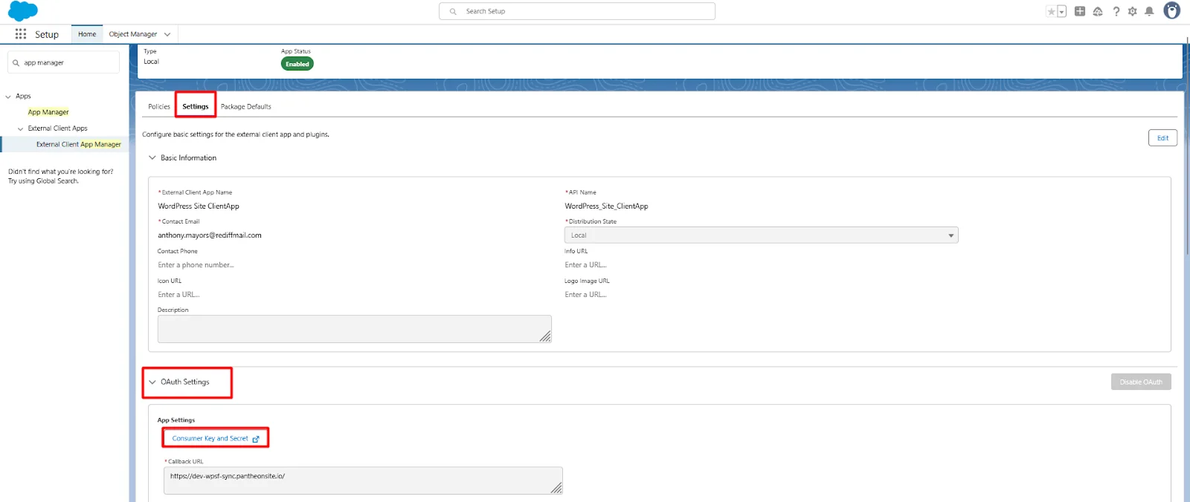This screenshot has width=1190, height=502.
Task: Switch to the Package Defaults tab
Action: click(x=246, y=106)
